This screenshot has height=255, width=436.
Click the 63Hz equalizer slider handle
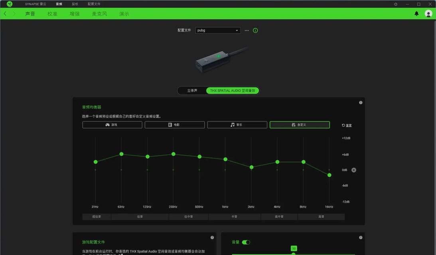(x=121, y=154)
